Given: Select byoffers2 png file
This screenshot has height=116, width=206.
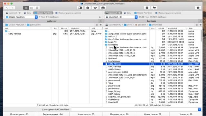Looking at the screenshot, I should coord(151,58).
